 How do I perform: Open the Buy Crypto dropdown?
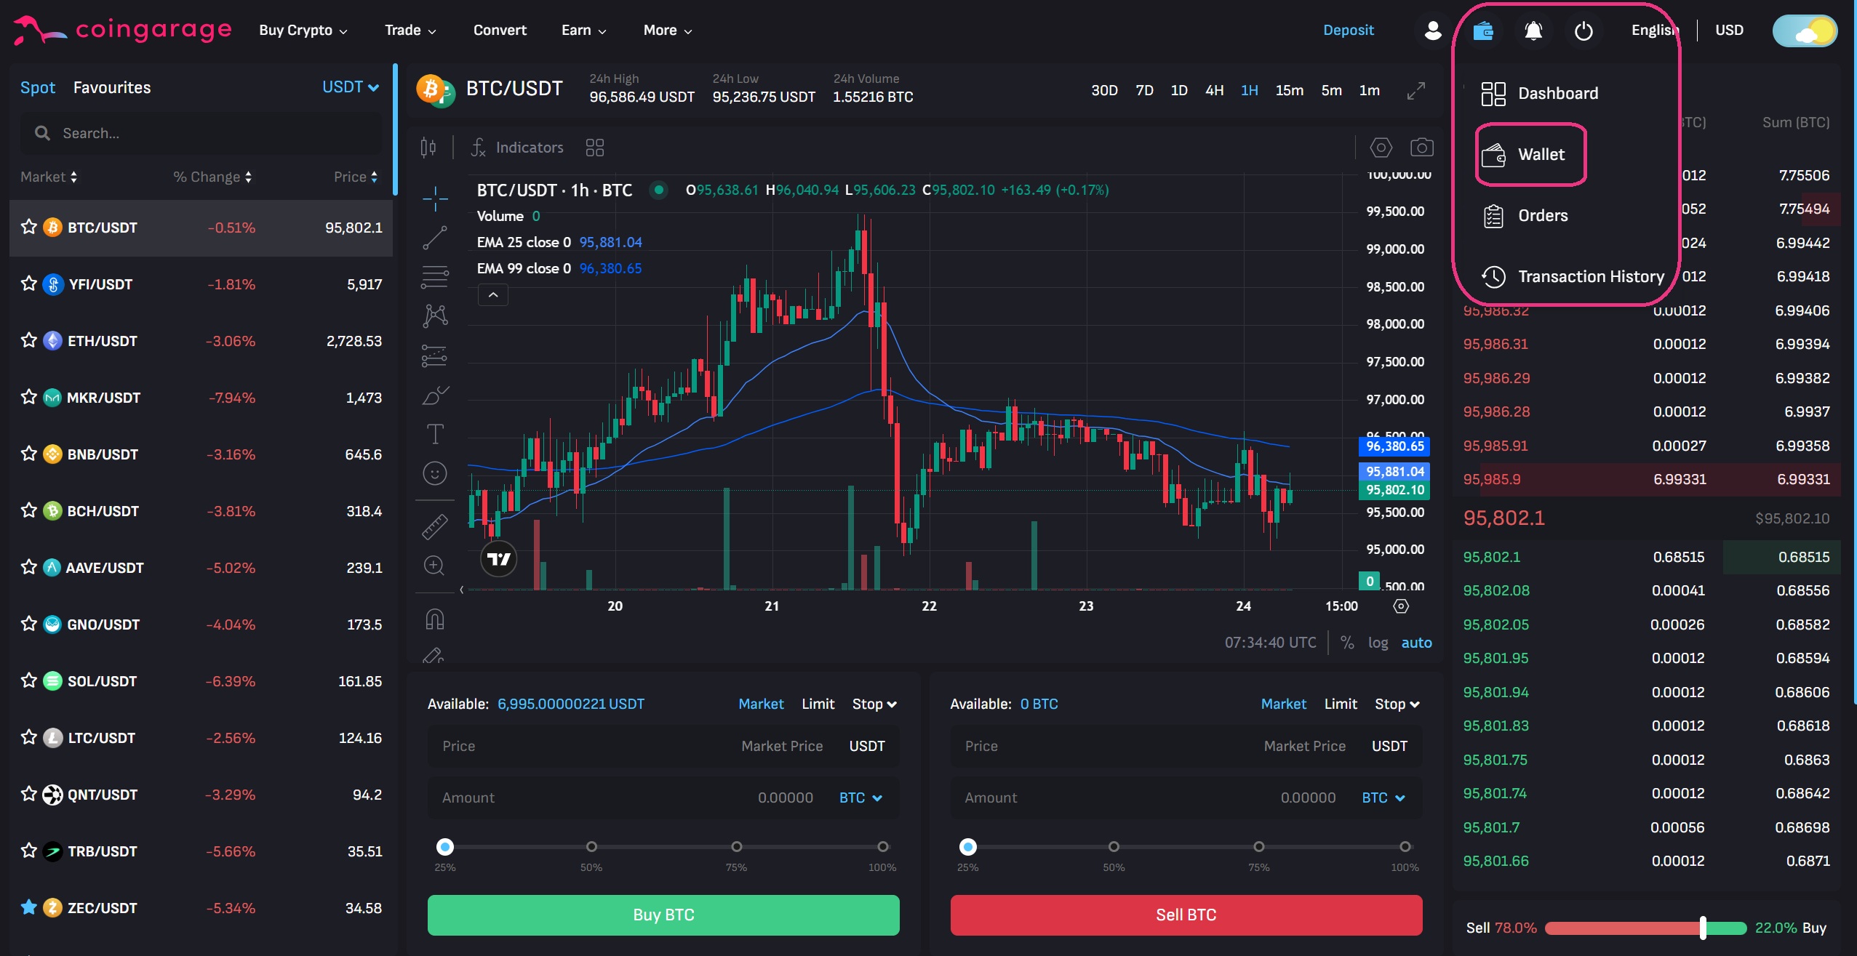[x=303, y=31]
